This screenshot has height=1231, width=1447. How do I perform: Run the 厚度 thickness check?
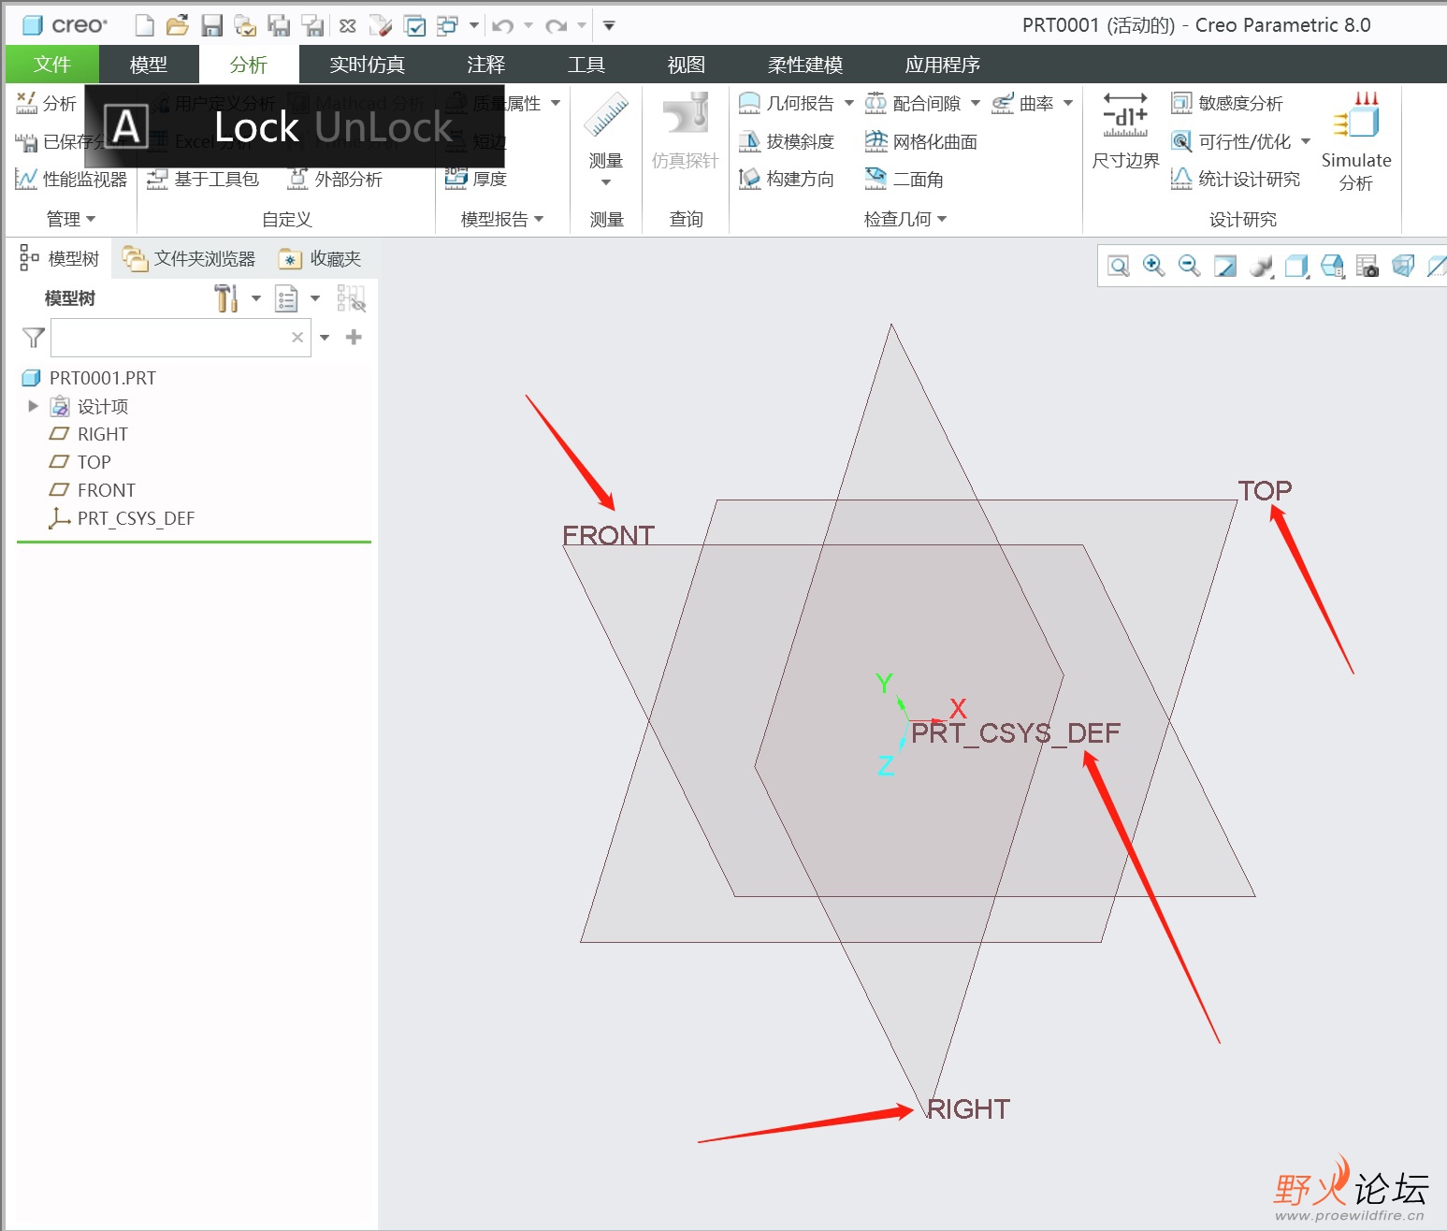point(476,179)
